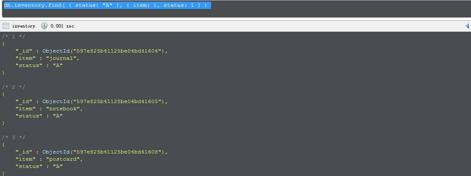Click the "status" key in document 2

click(x=29, y=116)
